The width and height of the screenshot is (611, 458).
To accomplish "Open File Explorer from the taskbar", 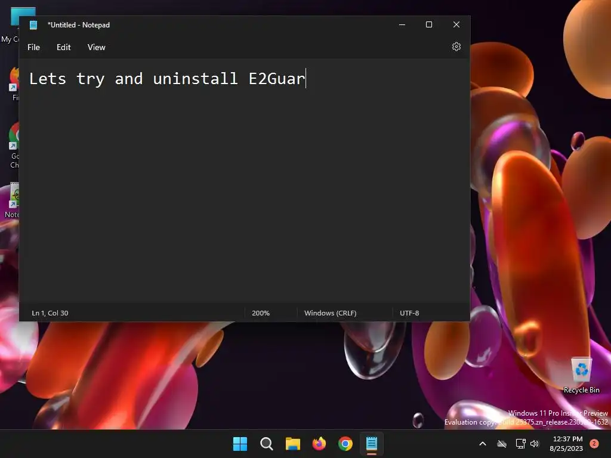I will [292, 444].
